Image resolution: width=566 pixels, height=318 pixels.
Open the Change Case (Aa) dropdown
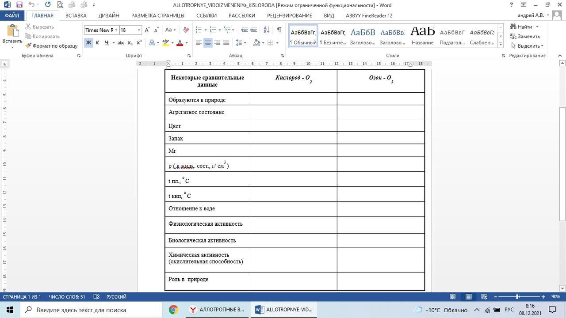170,30
